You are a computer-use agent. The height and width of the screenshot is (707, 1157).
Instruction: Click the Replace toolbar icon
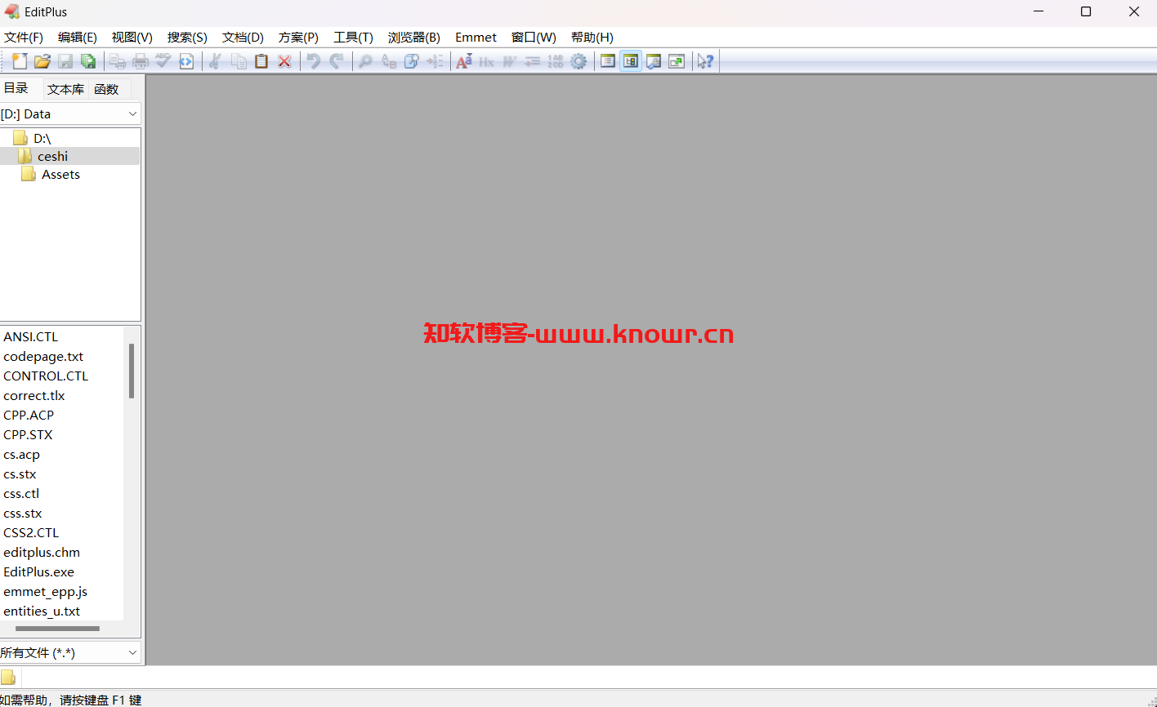coord(389,61)
